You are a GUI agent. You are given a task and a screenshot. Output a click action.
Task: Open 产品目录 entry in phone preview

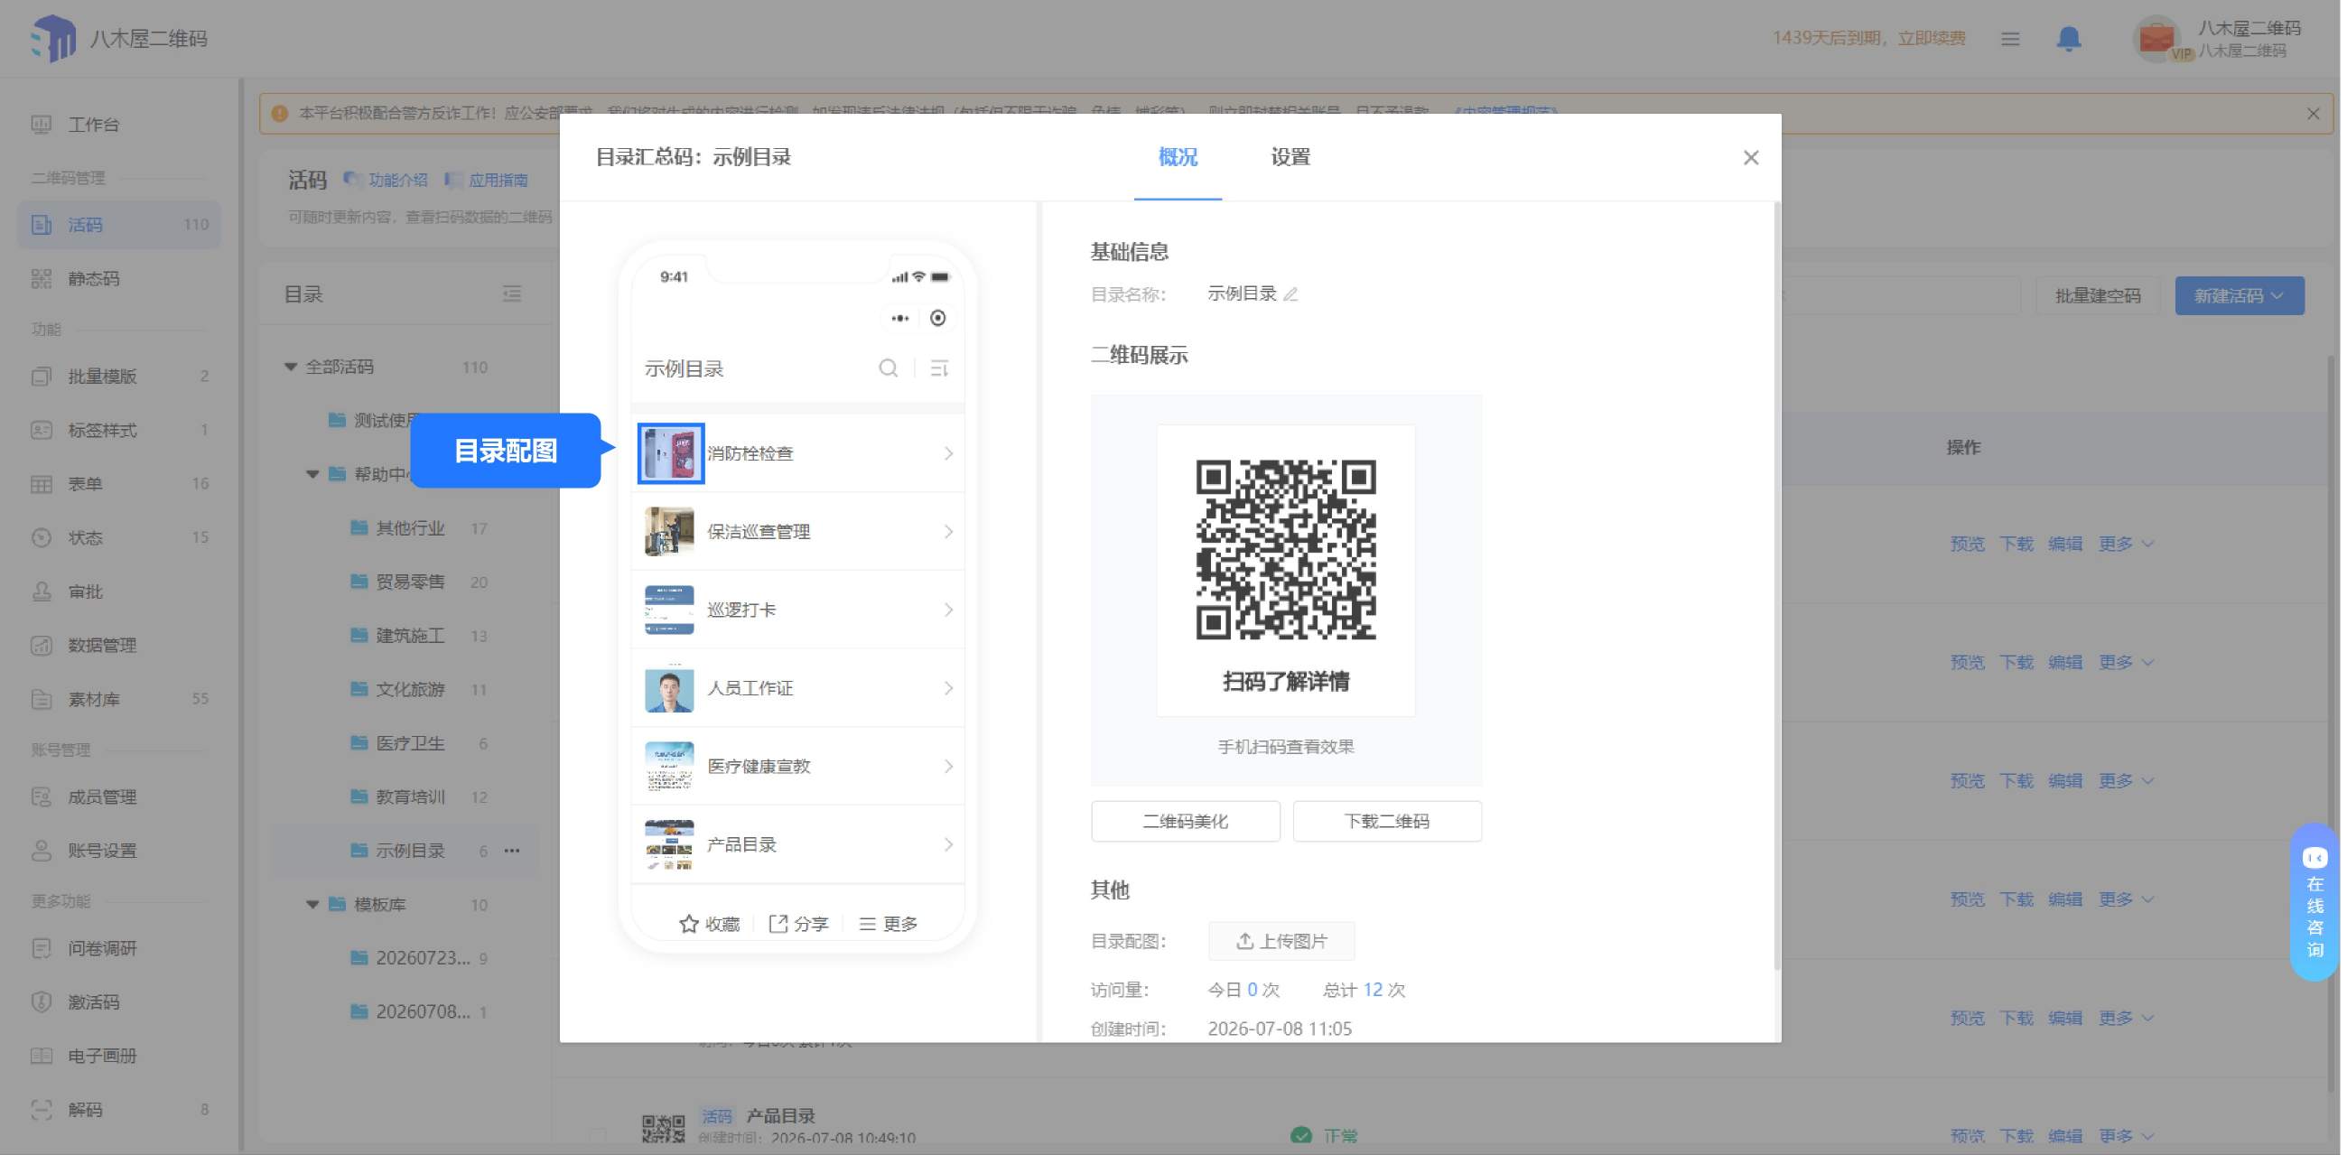797,845
